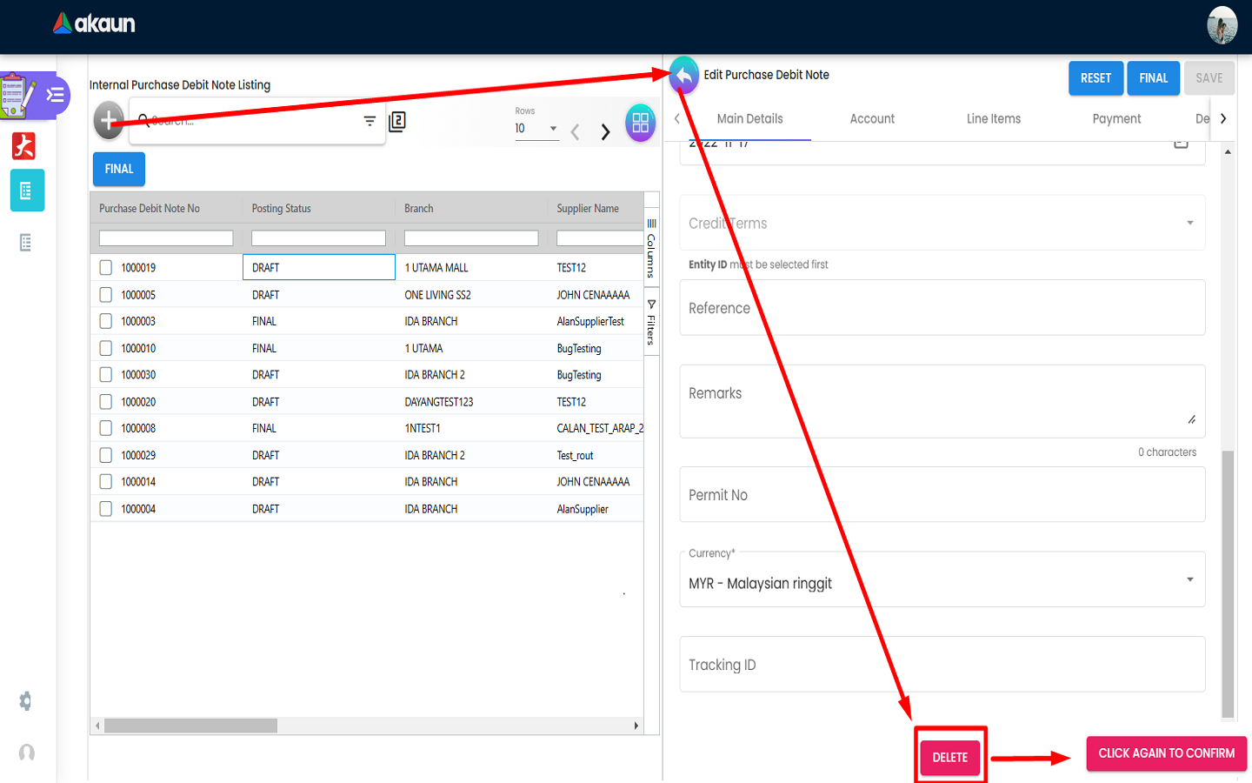This screenshot has height=783, width=1252.
Task: Open the grid view toggle button
Action: (x=641, y=123)
